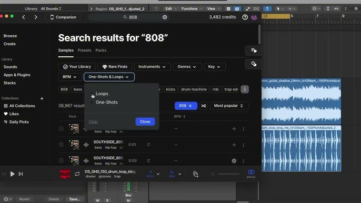Expand the Instruments filter dropdown
This screenshot has height=203, width=361.
coord(153,67)
